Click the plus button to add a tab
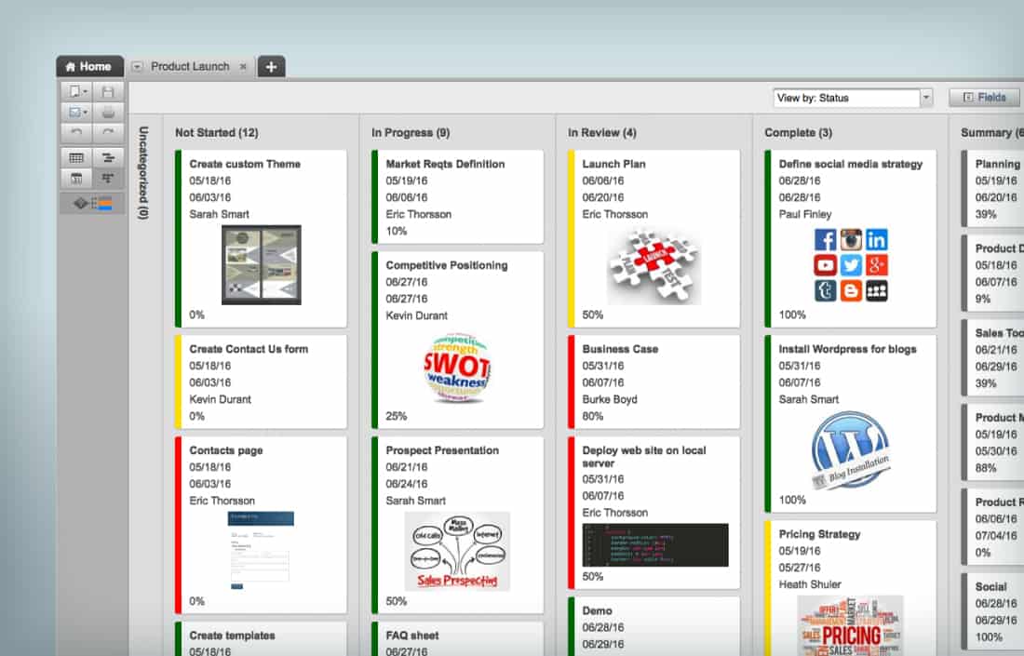This screenshot has height=656, width=1024. pyautogui.click(x=270, y=66)
